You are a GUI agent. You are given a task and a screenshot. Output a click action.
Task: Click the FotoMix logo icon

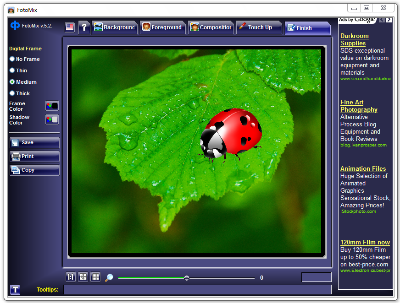coord(15,25)
